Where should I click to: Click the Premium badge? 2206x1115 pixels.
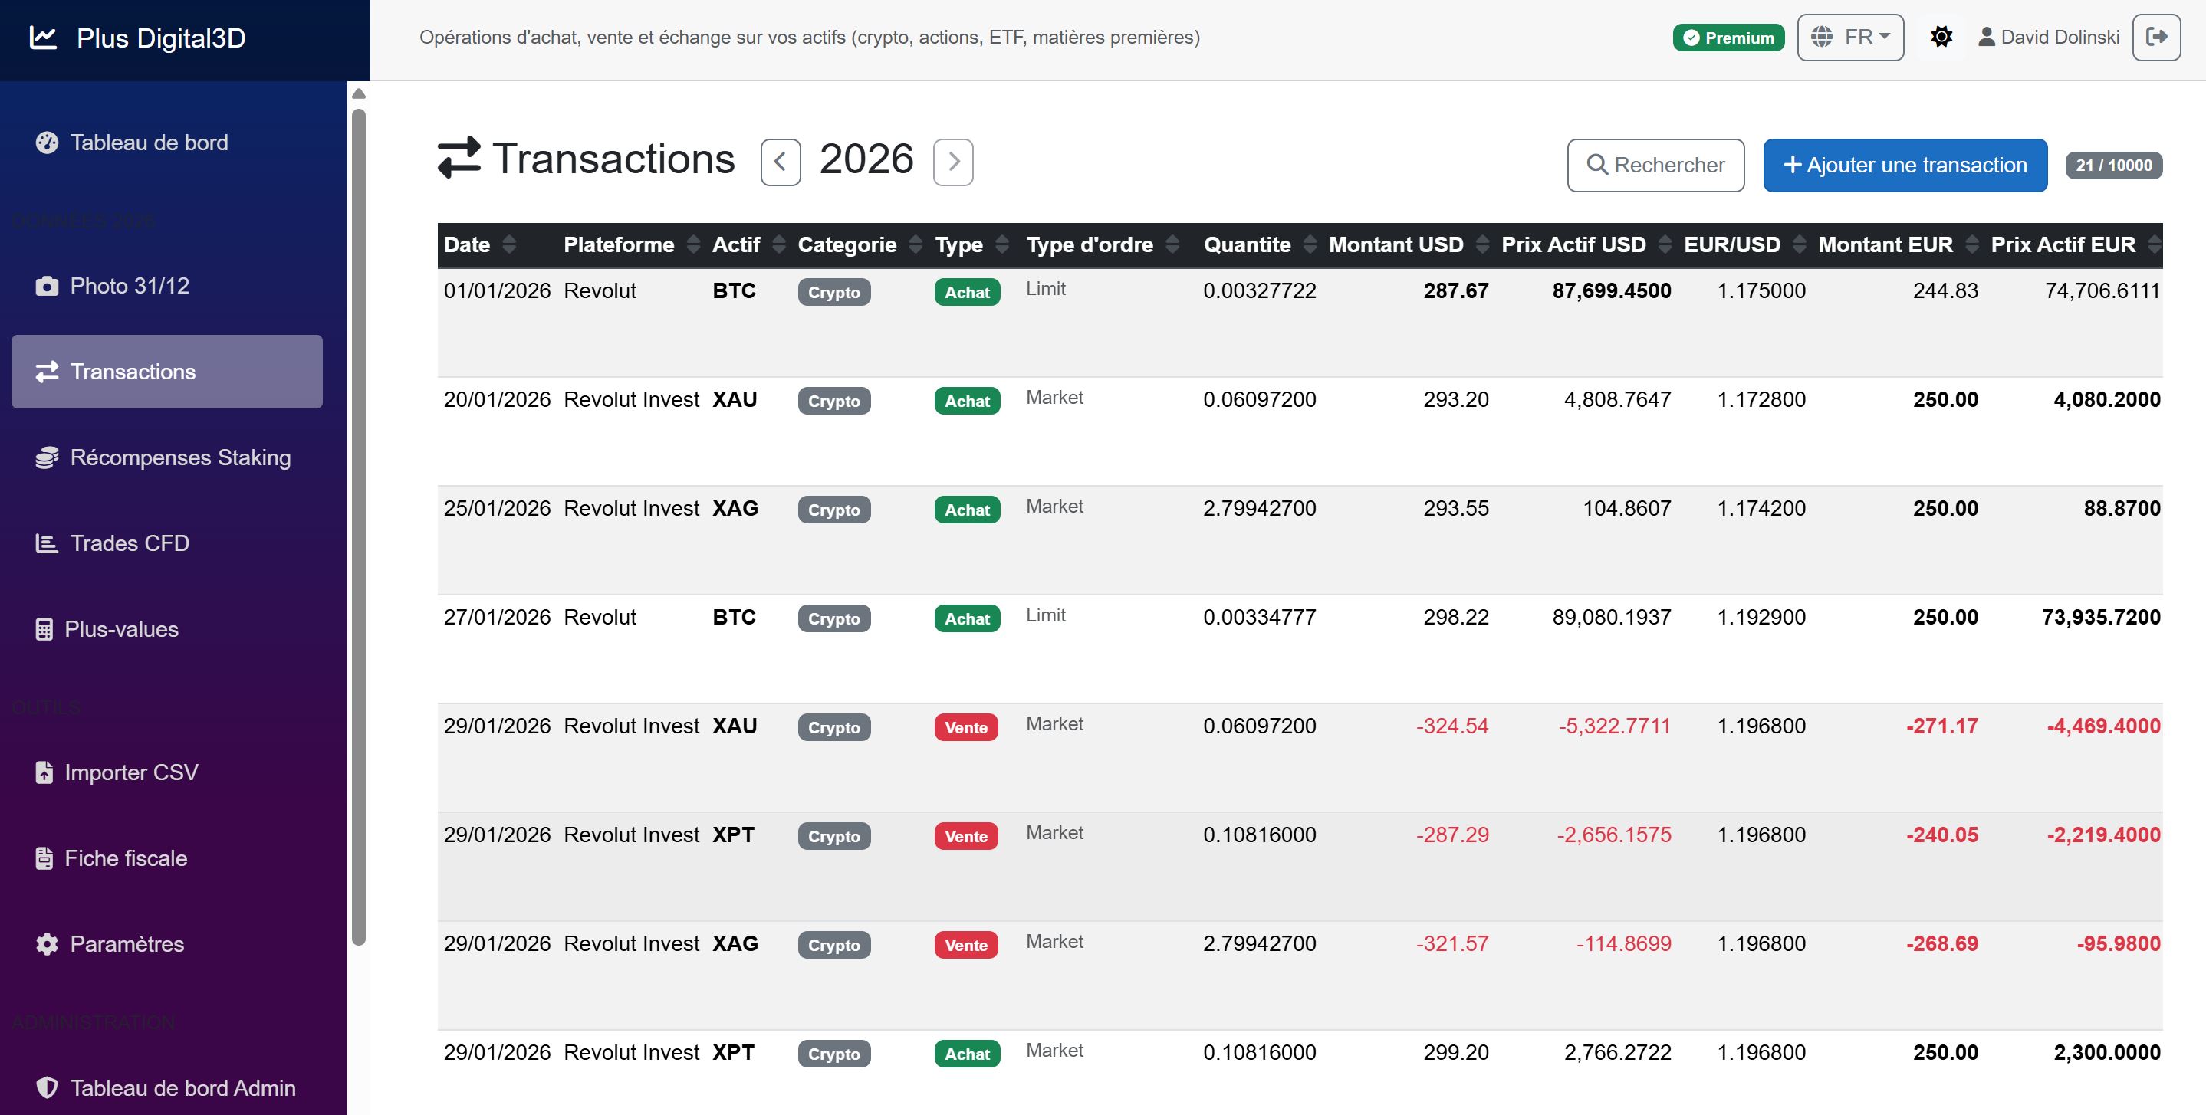[1728, 38]
